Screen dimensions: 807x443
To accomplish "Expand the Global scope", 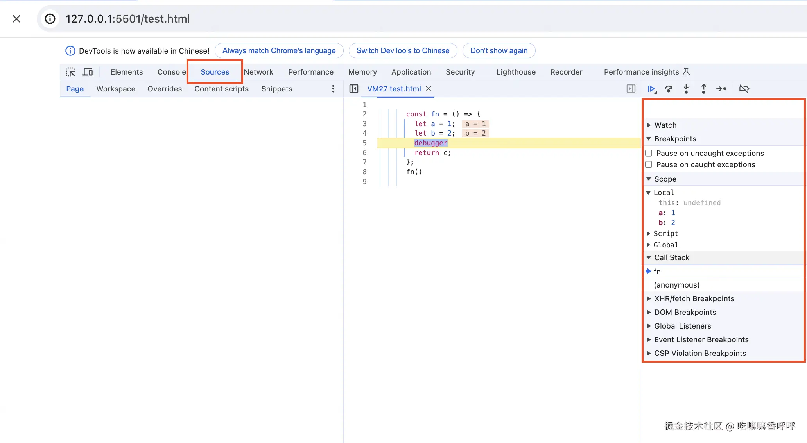I will [x=666, y=245].
